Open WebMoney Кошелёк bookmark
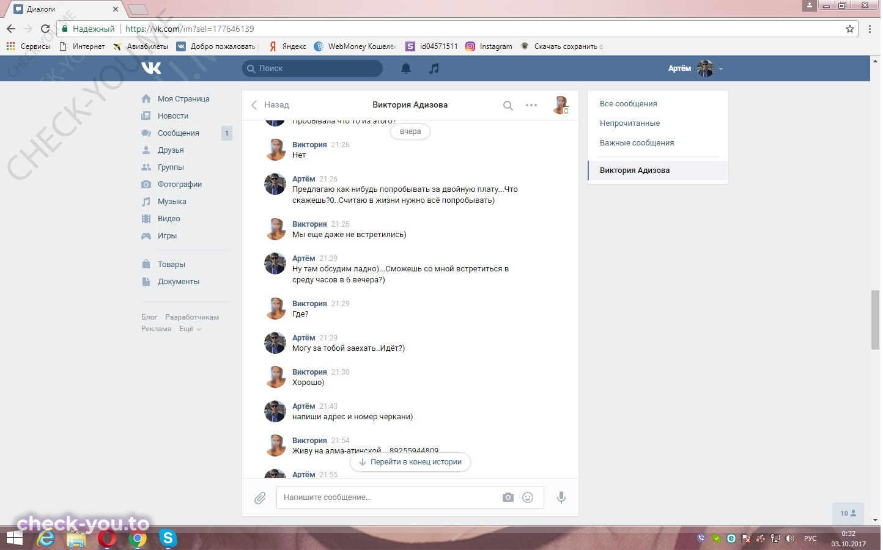The width and height of the screenshot is (883, 550). click(x=355, y=46)
